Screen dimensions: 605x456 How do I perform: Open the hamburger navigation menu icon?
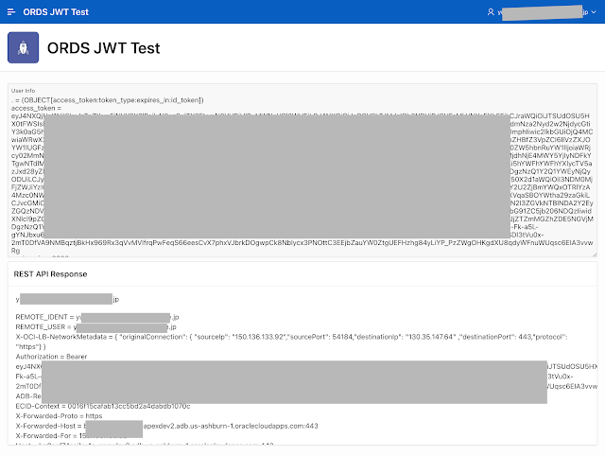(11, 12)
